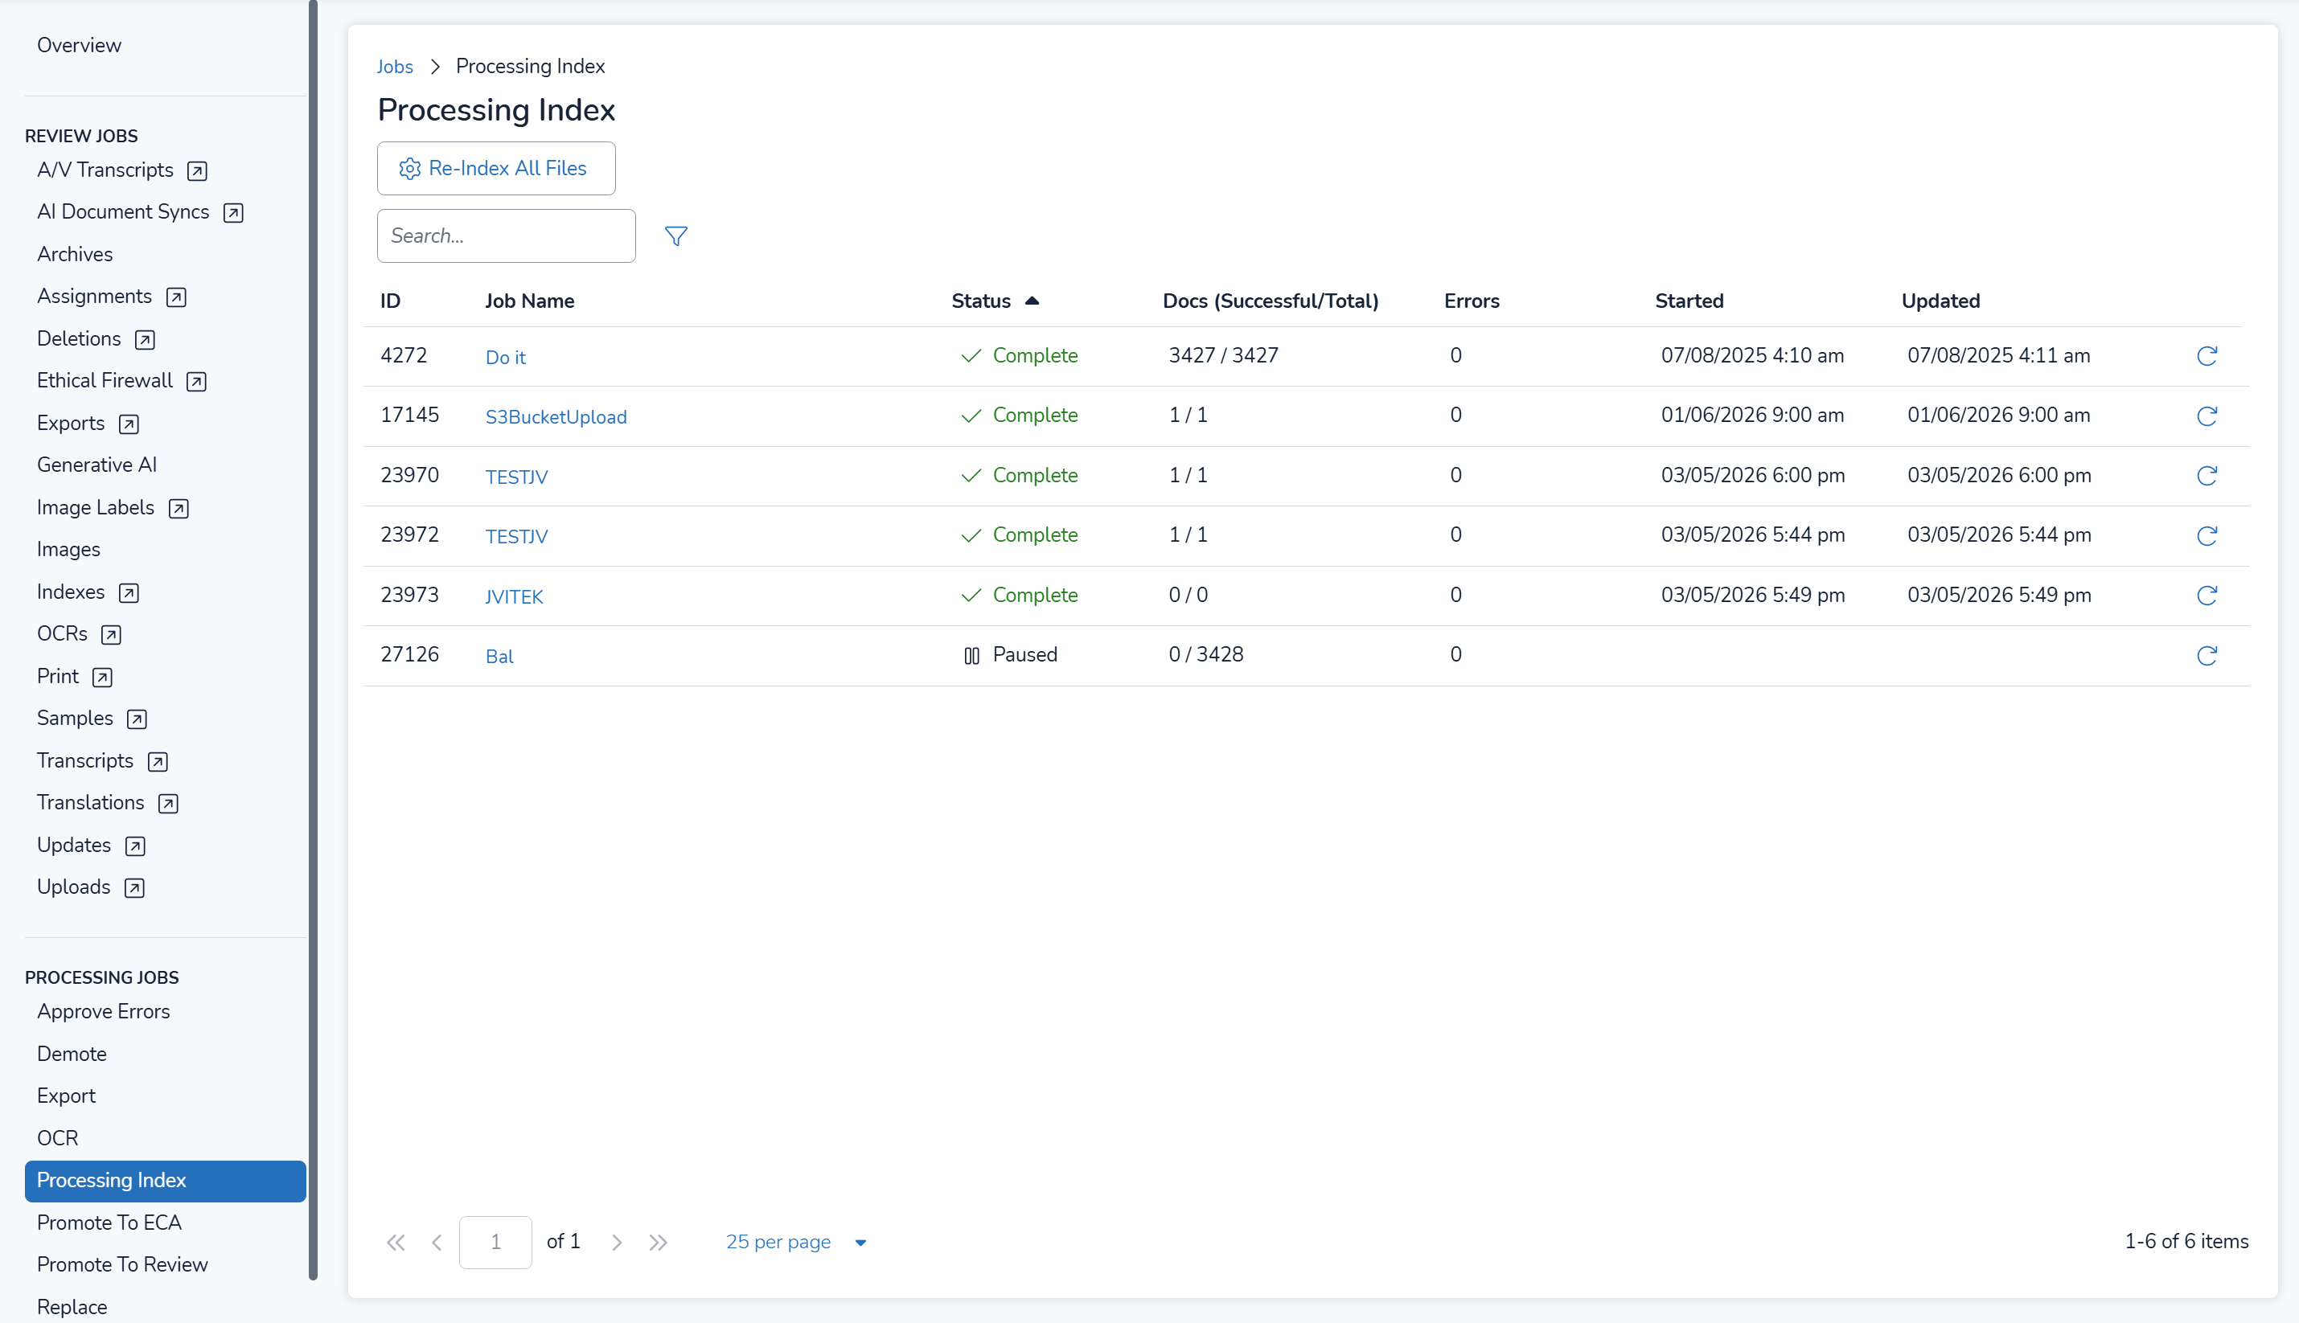Screen dimensions: 2299x1323
Task: Jump to last page double arrow
Action: 658,1242
